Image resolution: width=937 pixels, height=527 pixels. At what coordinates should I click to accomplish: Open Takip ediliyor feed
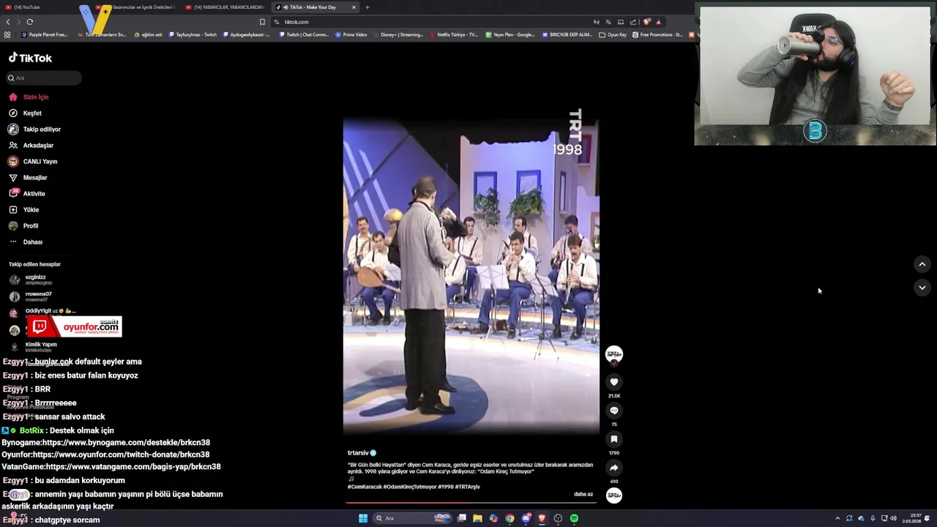(34, 129)
